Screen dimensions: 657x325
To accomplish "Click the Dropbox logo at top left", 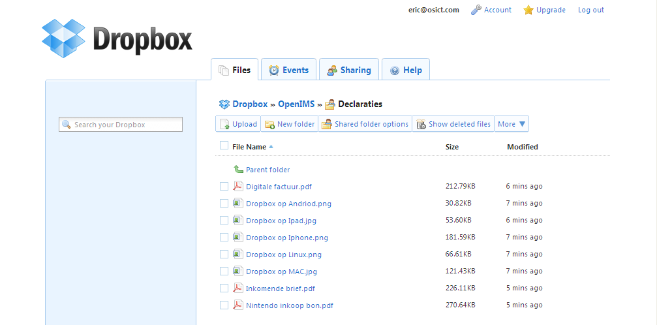I will pos(117,38).
